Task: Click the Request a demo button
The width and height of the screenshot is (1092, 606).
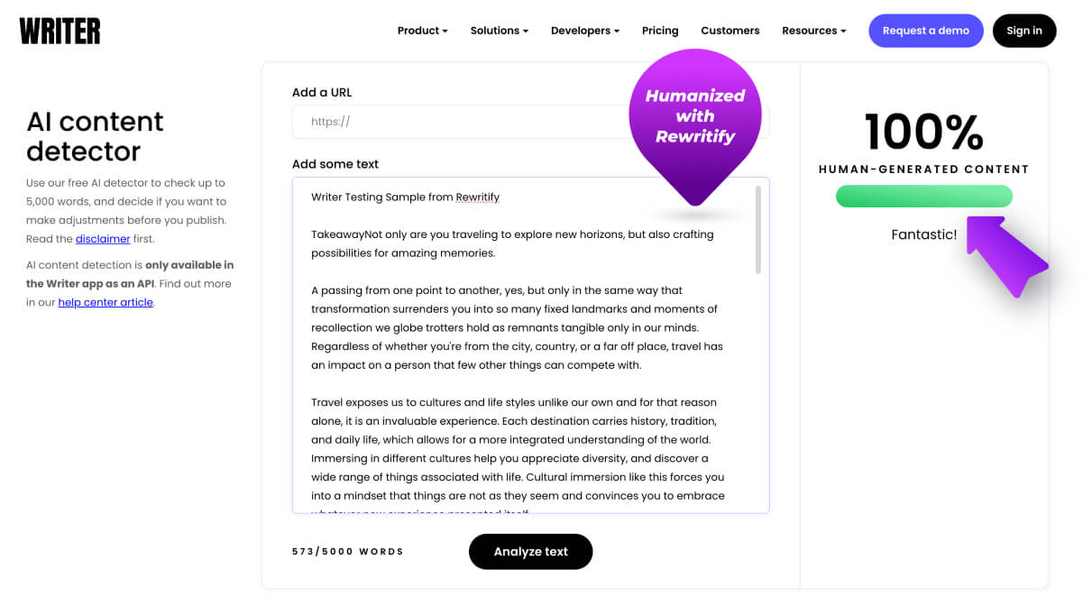Action: pyautogui.click(x=925, y=30)
